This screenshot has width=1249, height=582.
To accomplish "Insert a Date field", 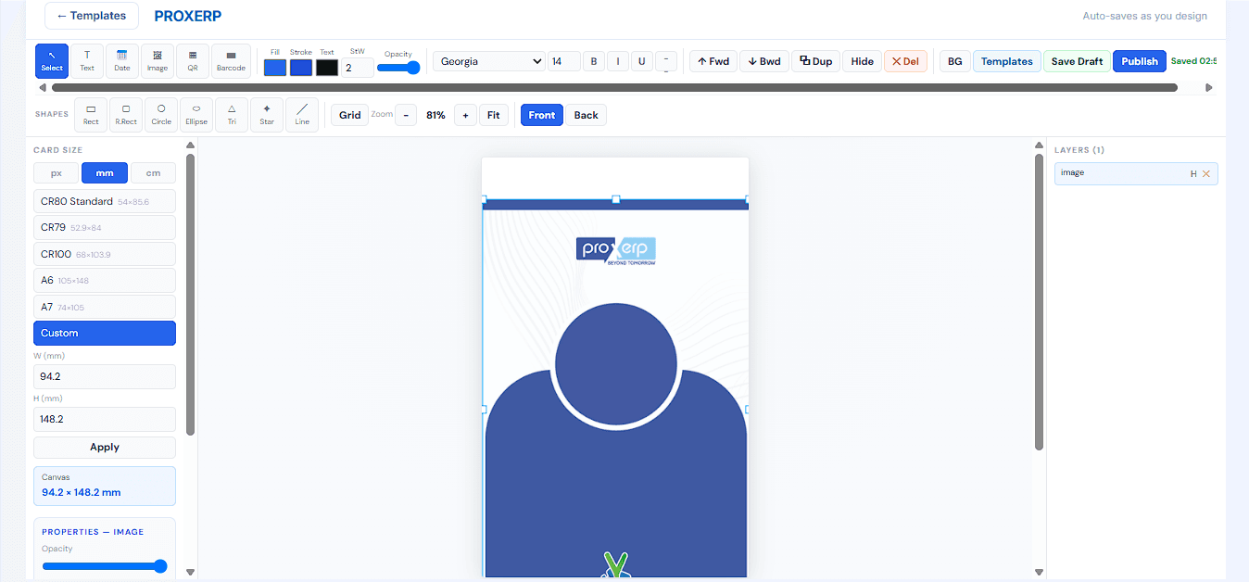I will pos(122,61).
